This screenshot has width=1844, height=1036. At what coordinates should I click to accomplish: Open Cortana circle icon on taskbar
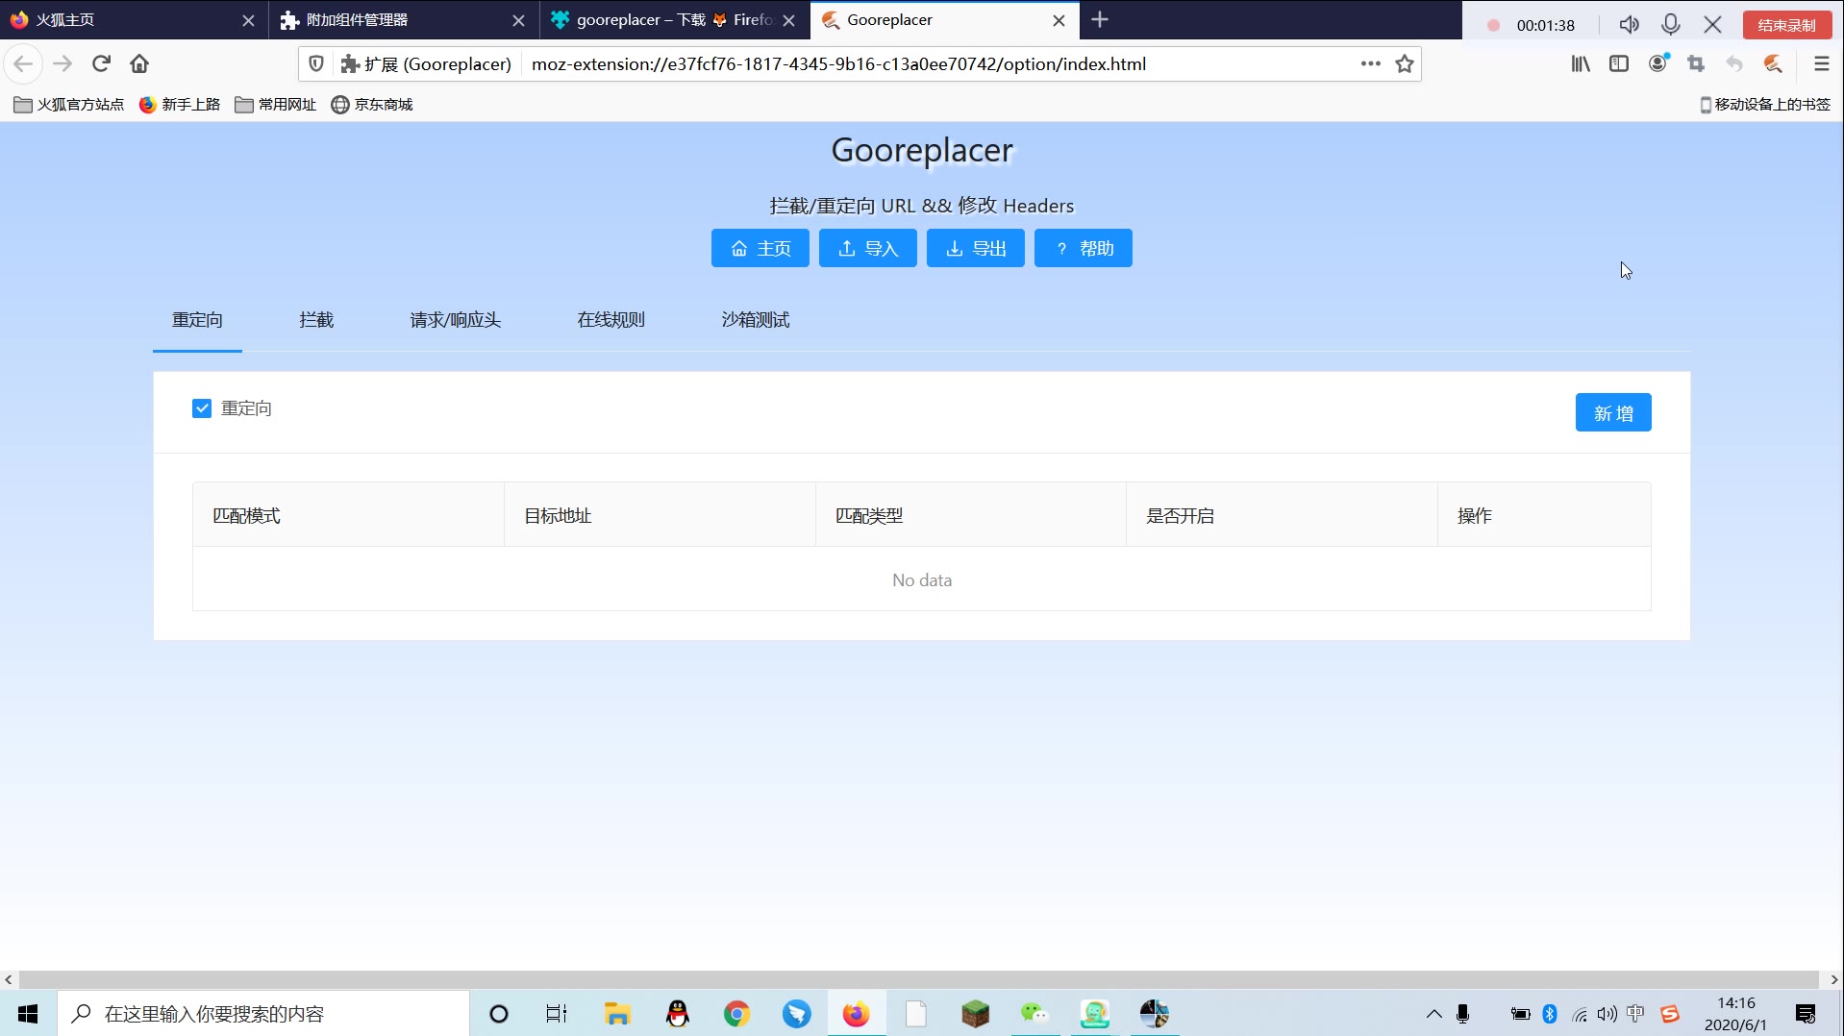(498, 1014)
